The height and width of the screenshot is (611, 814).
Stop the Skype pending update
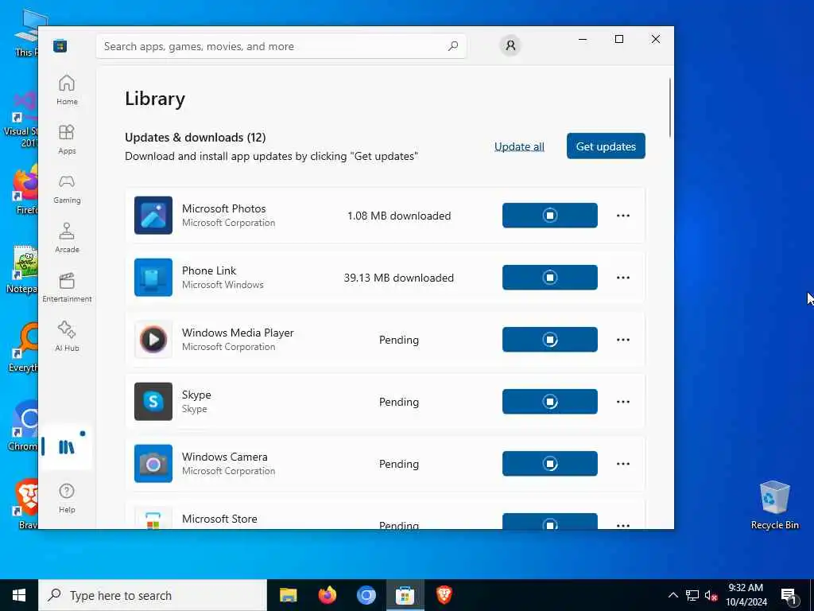click(550, 402)
